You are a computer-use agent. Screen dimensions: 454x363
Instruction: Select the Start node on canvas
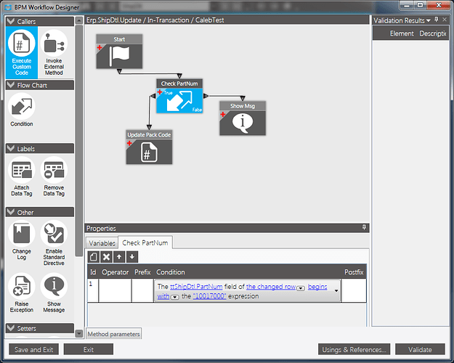(119, 52)
